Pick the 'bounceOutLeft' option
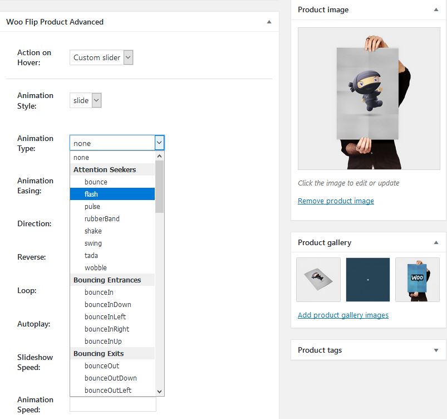 112,390
